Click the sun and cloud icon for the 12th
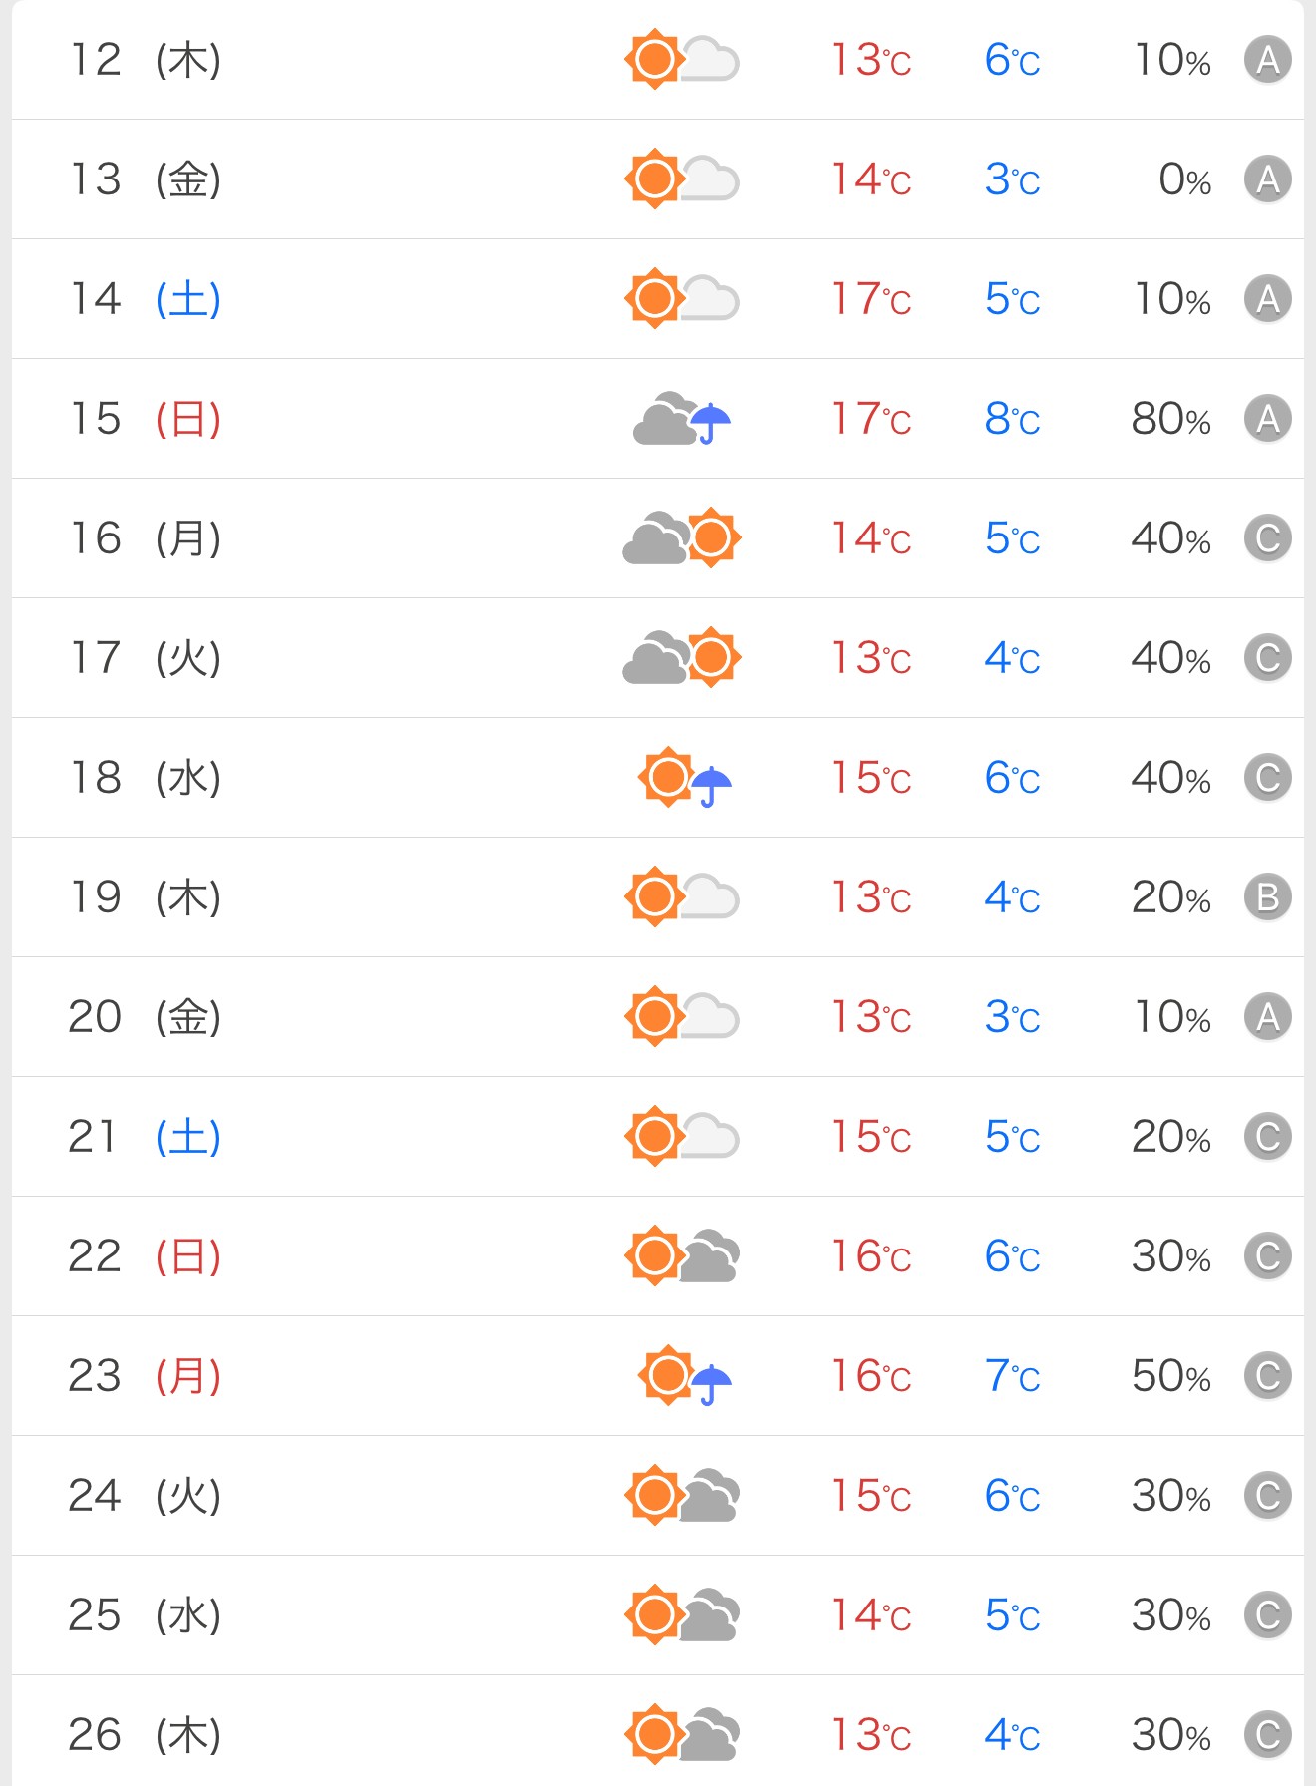This screenshot has height=1786, width=1316. click(x=682, y=60)
